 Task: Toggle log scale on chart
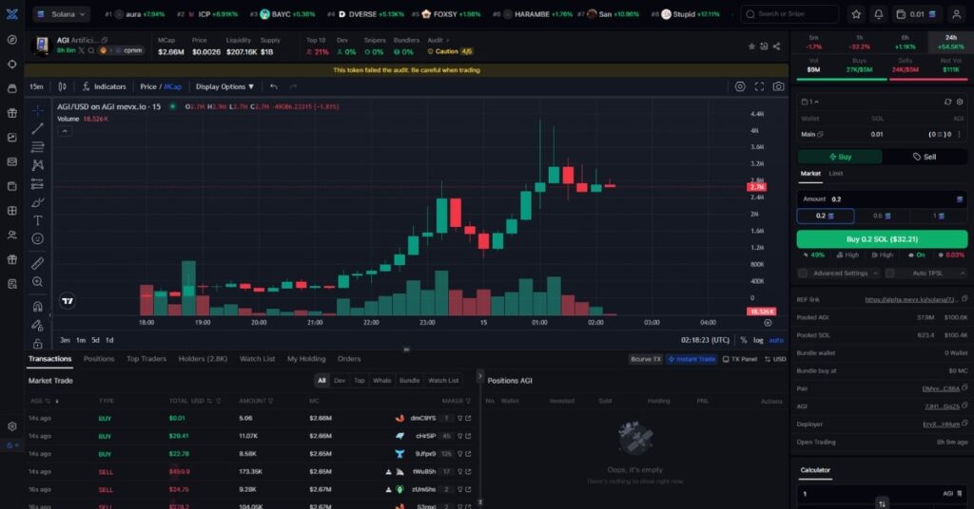point(758,340)
